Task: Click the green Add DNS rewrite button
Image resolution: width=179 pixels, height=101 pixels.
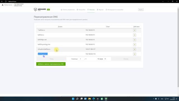Action: pos(51,64)
